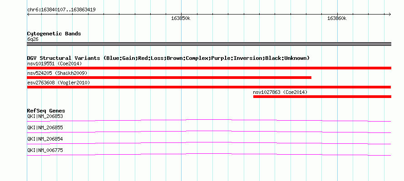Select the red nsv1019551 loss bar
Viewport: 404px width, 181px height.
[209, 68]
